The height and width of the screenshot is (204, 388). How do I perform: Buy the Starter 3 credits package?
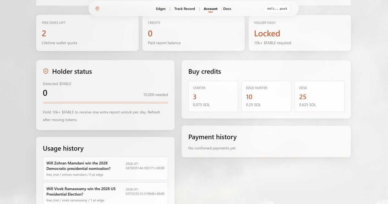[x=213, y=96]
